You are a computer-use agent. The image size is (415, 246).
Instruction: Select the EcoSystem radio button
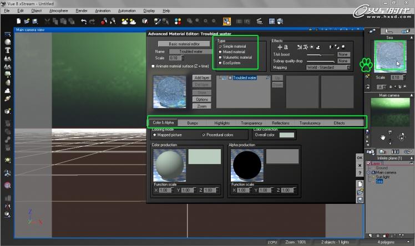(220, 63)
